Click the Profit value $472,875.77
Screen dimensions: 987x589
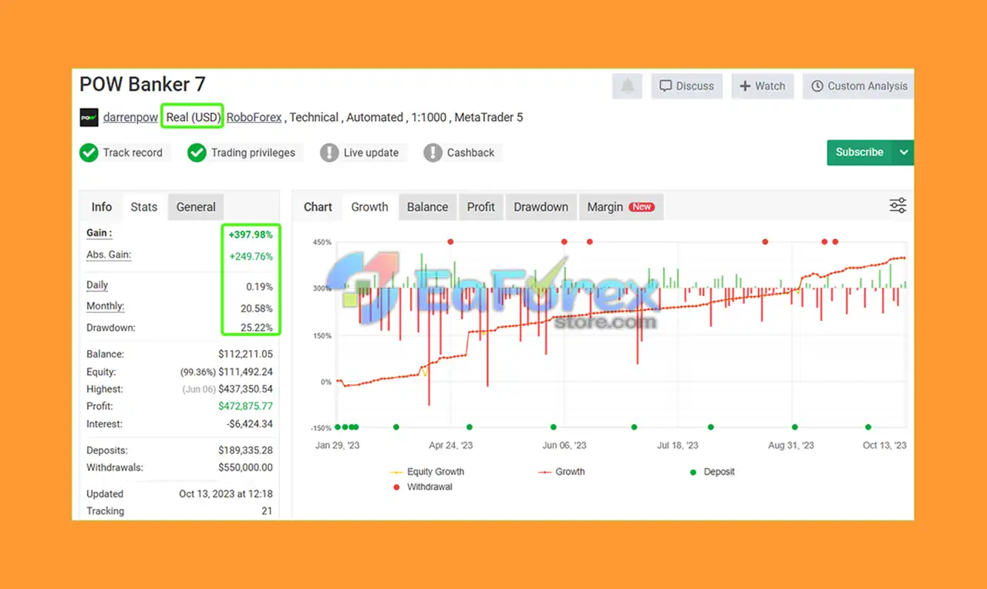(x=245, y=406)
